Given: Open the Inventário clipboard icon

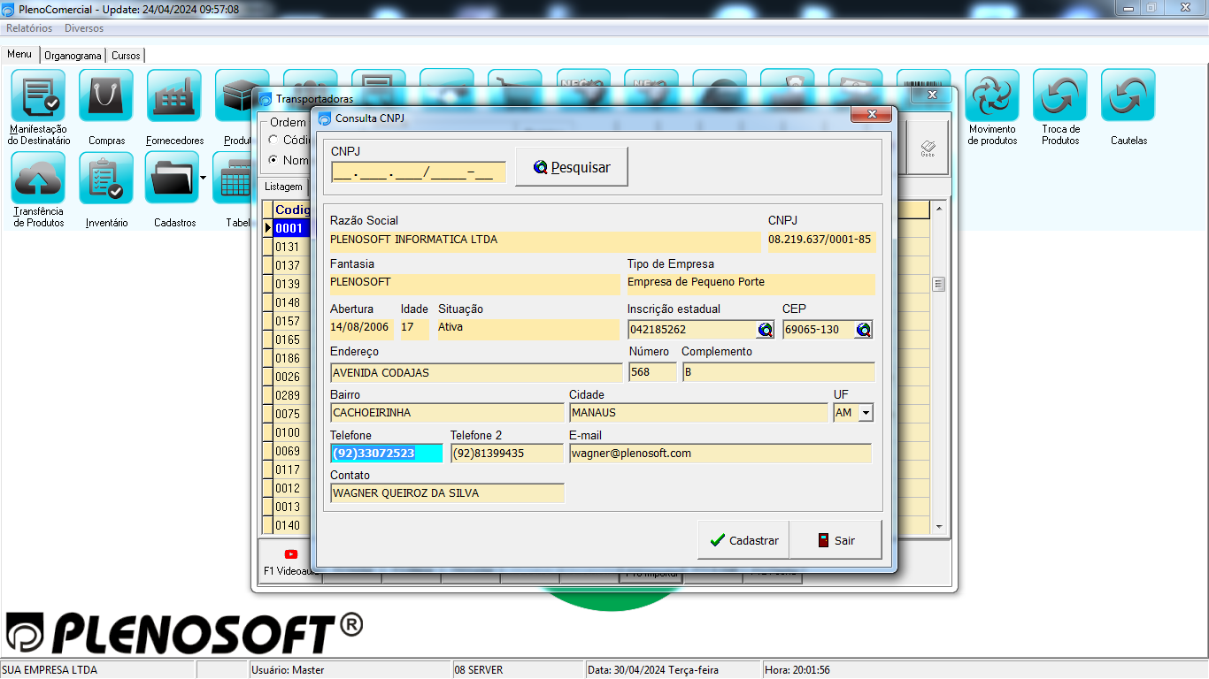Looking at the screenshot, I should click(106, 178).
